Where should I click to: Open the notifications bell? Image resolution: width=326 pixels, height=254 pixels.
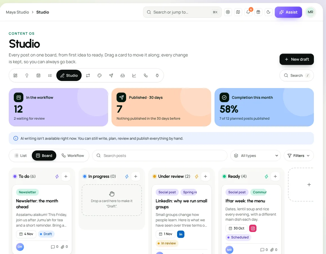coord(248,12)
